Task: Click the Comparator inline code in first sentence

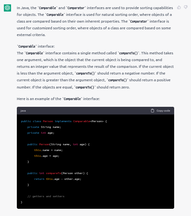Action: pyautogui.click(x=76, y=8)
